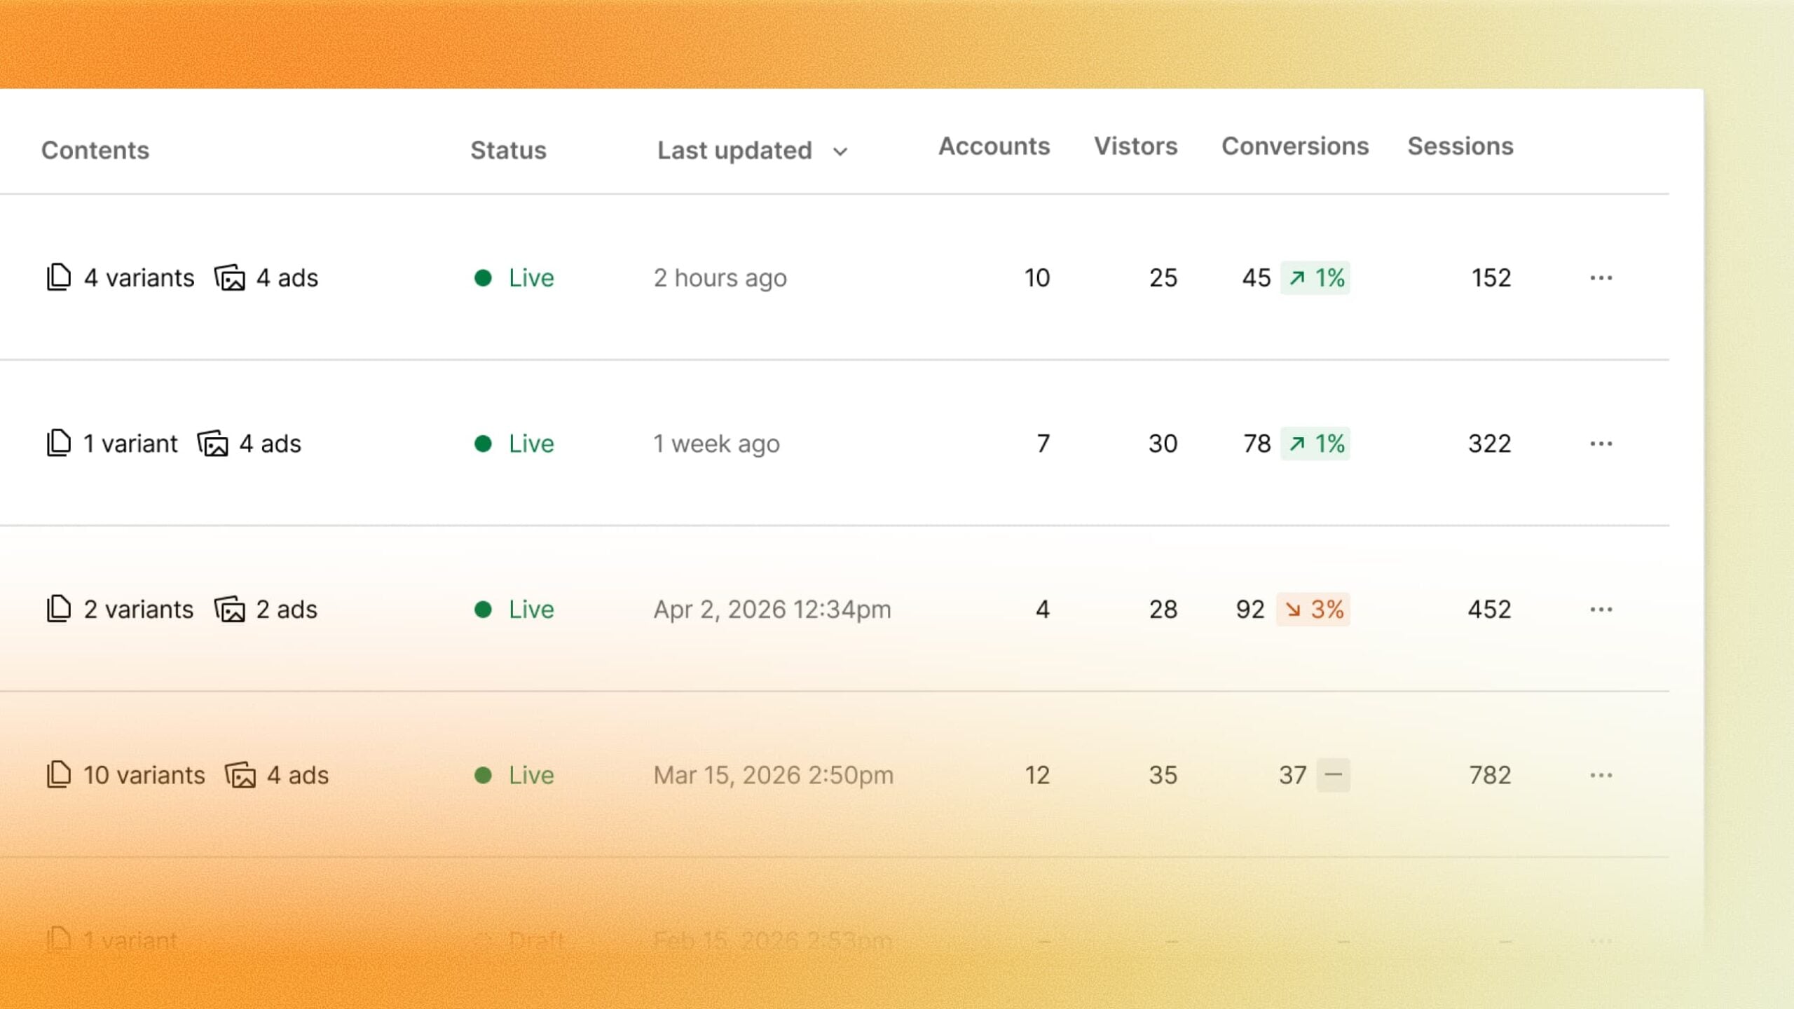This screenshot has width=1794, height=1009.
Task: Click the sessions value 782
Action: tap(1490, 774)
